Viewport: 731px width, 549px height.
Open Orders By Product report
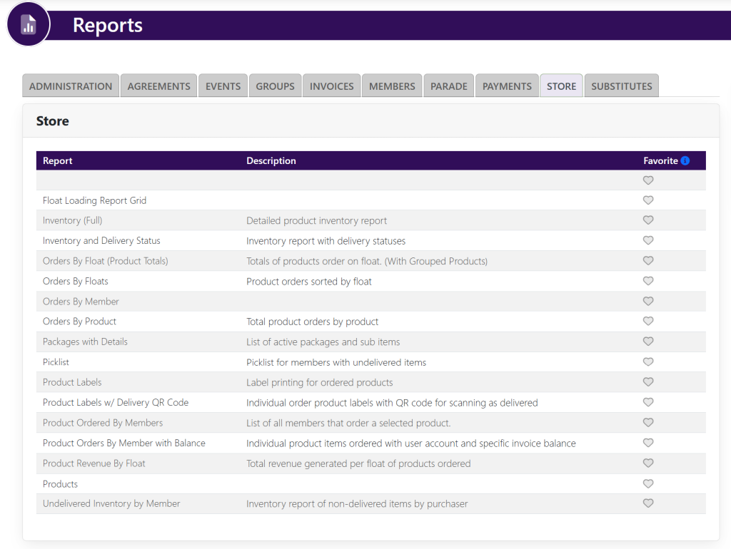click(x=79, y=322)
